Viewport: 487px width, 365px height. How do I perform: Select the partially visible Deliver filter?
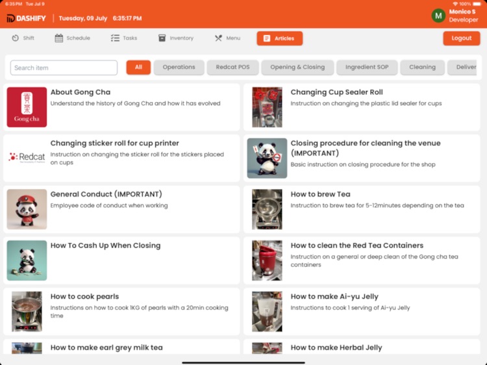[462, 67]
